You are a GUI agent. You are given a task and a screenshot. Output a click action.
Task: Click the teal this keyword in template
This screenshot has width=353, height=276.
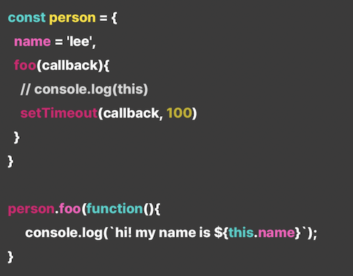pyautogui.click(x=241, y=233)
